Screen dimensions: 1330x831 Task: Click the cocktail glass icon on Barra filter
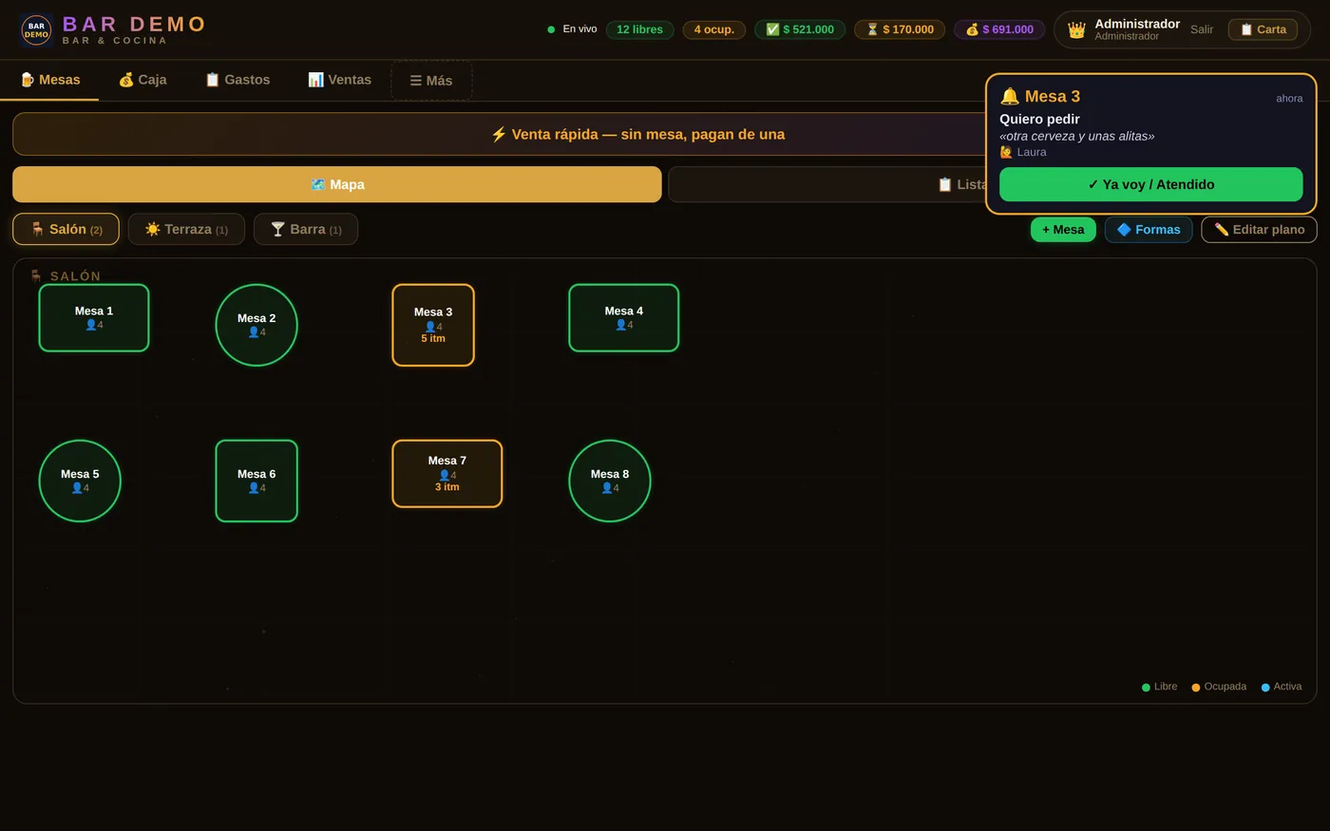pos(278,229)
